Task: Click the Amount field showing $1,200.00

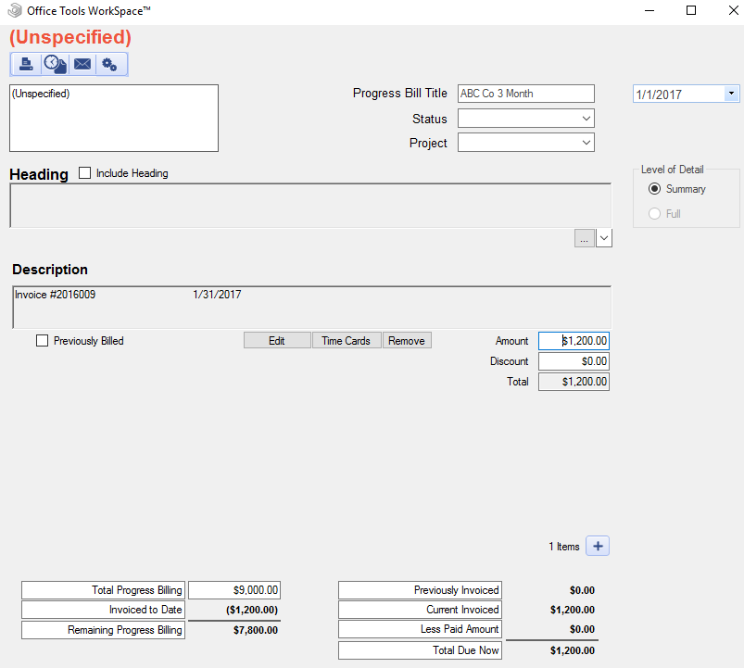Action: 574,341
